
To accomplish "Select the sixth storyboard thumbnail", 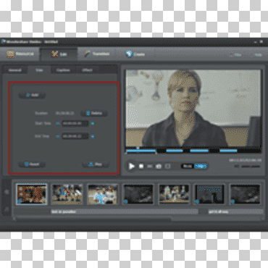I will pos(209,194).
